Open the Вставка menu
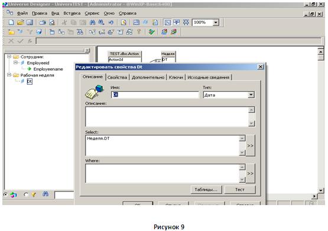Screen dimensions: 328x231 pos(72,14)
